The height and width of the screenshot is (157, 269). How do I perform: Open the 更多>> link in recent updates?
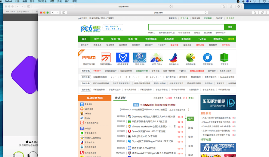click(191, 98)
